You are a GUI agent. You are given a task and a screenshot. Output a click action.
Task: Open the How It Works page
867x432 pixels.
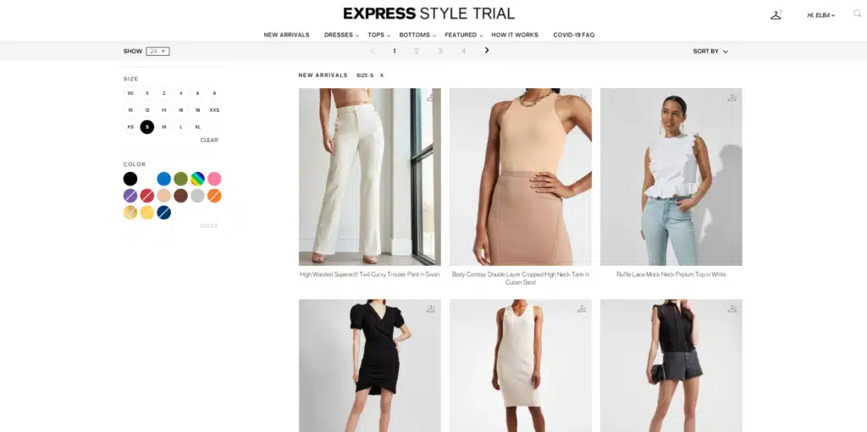pyautogui.click(x=515, y=35)
